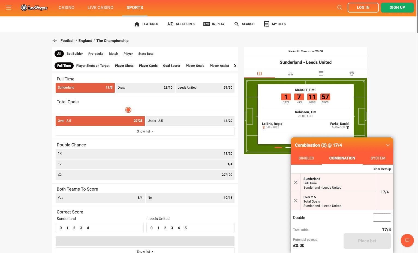Viewport: 418px width, 253px height.
Task: Go back using the breadcrumb arrow
Action: [55, 41]
